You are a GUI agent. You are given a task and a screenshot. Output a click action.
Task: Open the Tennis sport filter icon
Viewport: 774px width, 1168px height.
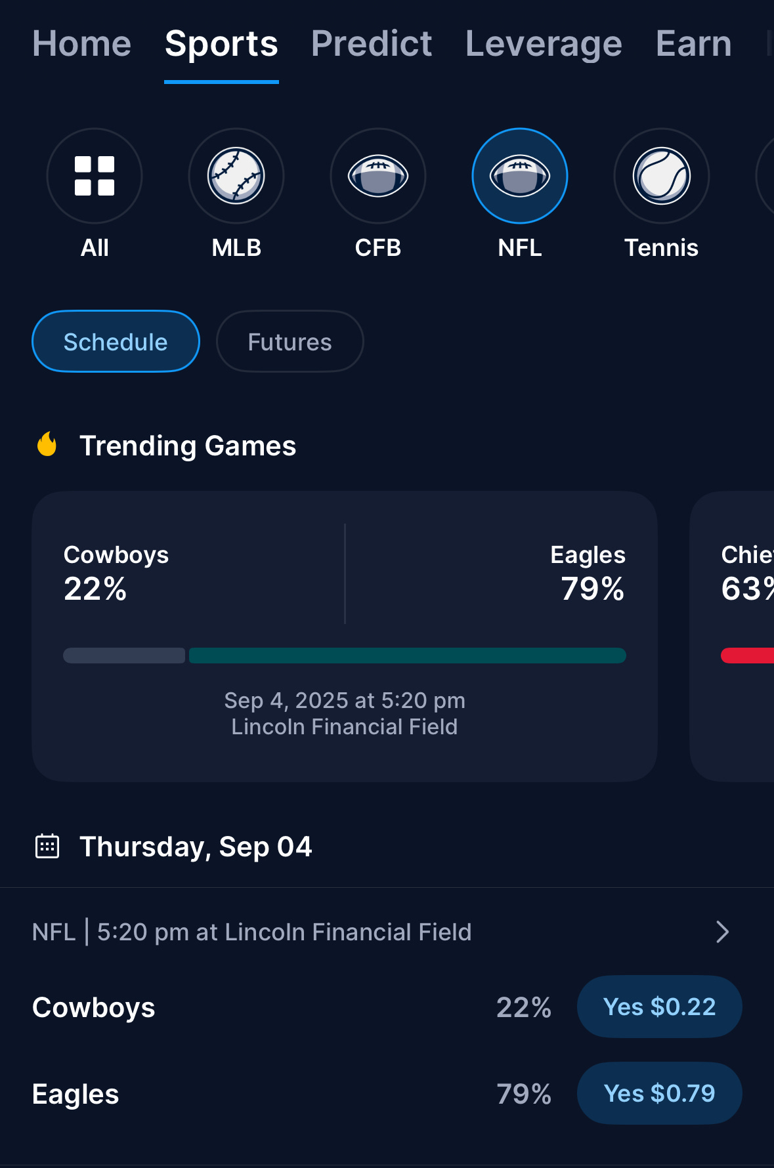tap(661, 176)
